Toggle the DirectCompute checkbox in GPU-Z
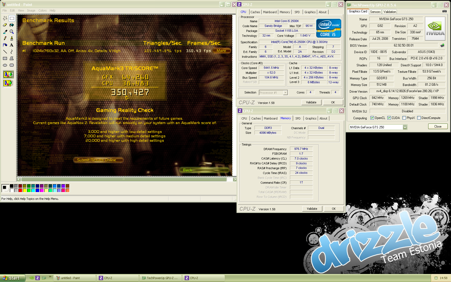Viewport: 451px width, 282px height. [x=419, y=118]
